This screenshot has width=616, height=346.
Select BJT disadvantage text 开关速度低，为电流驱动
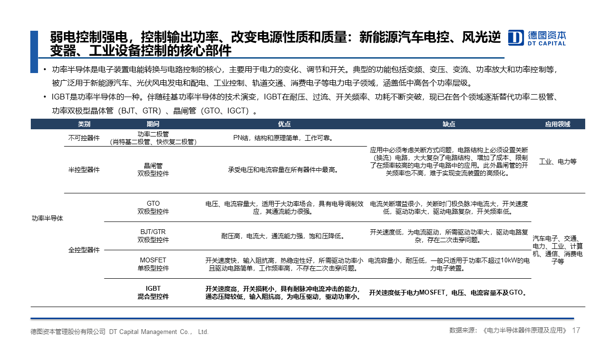(x=449, y=235)
